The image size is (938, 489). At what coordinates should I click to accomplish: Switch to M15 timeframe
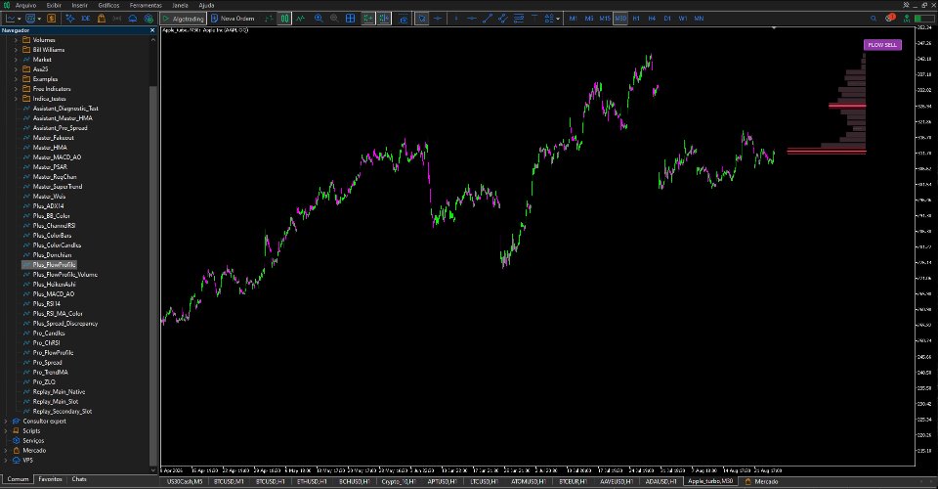point(605,19)
